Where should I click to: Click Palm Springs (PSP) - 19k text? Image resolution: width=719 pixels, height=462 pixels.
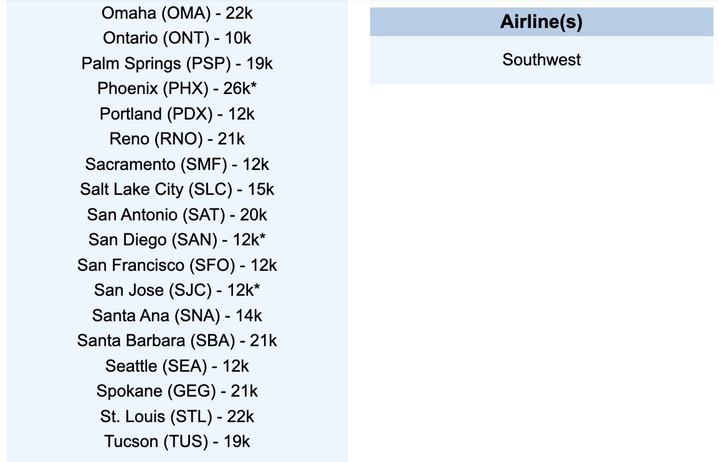[177, 64]
